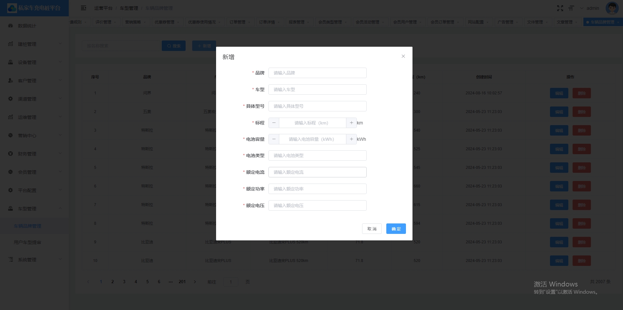
Task: Increase 标程 value with plus button
Action: point(351,123)
